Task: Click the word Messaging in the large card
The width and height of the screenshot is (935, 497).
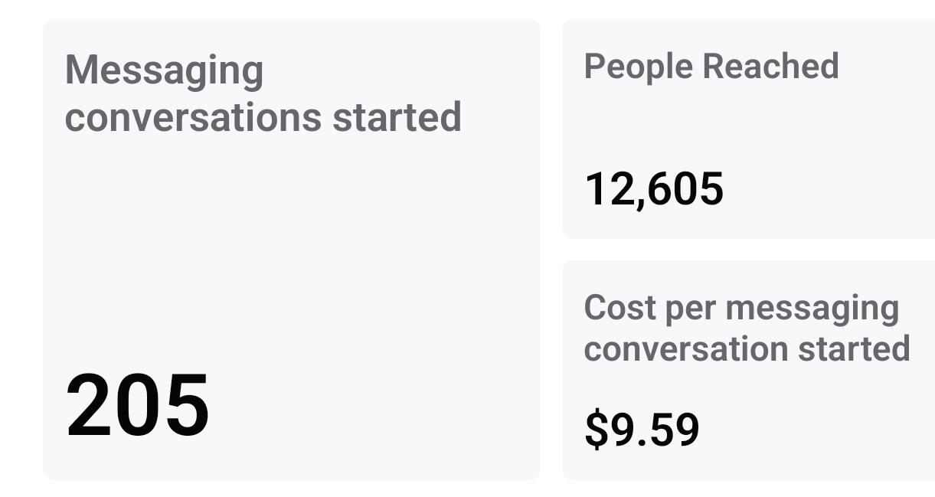Action: [164, 70]
